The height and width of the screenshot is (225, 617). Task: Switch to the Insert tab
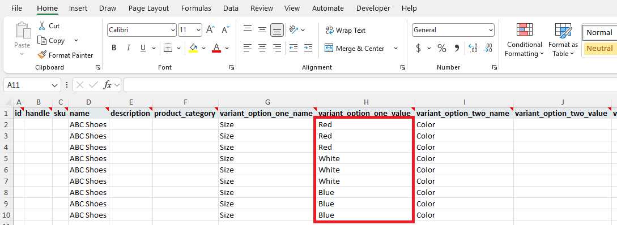point(78,8)
